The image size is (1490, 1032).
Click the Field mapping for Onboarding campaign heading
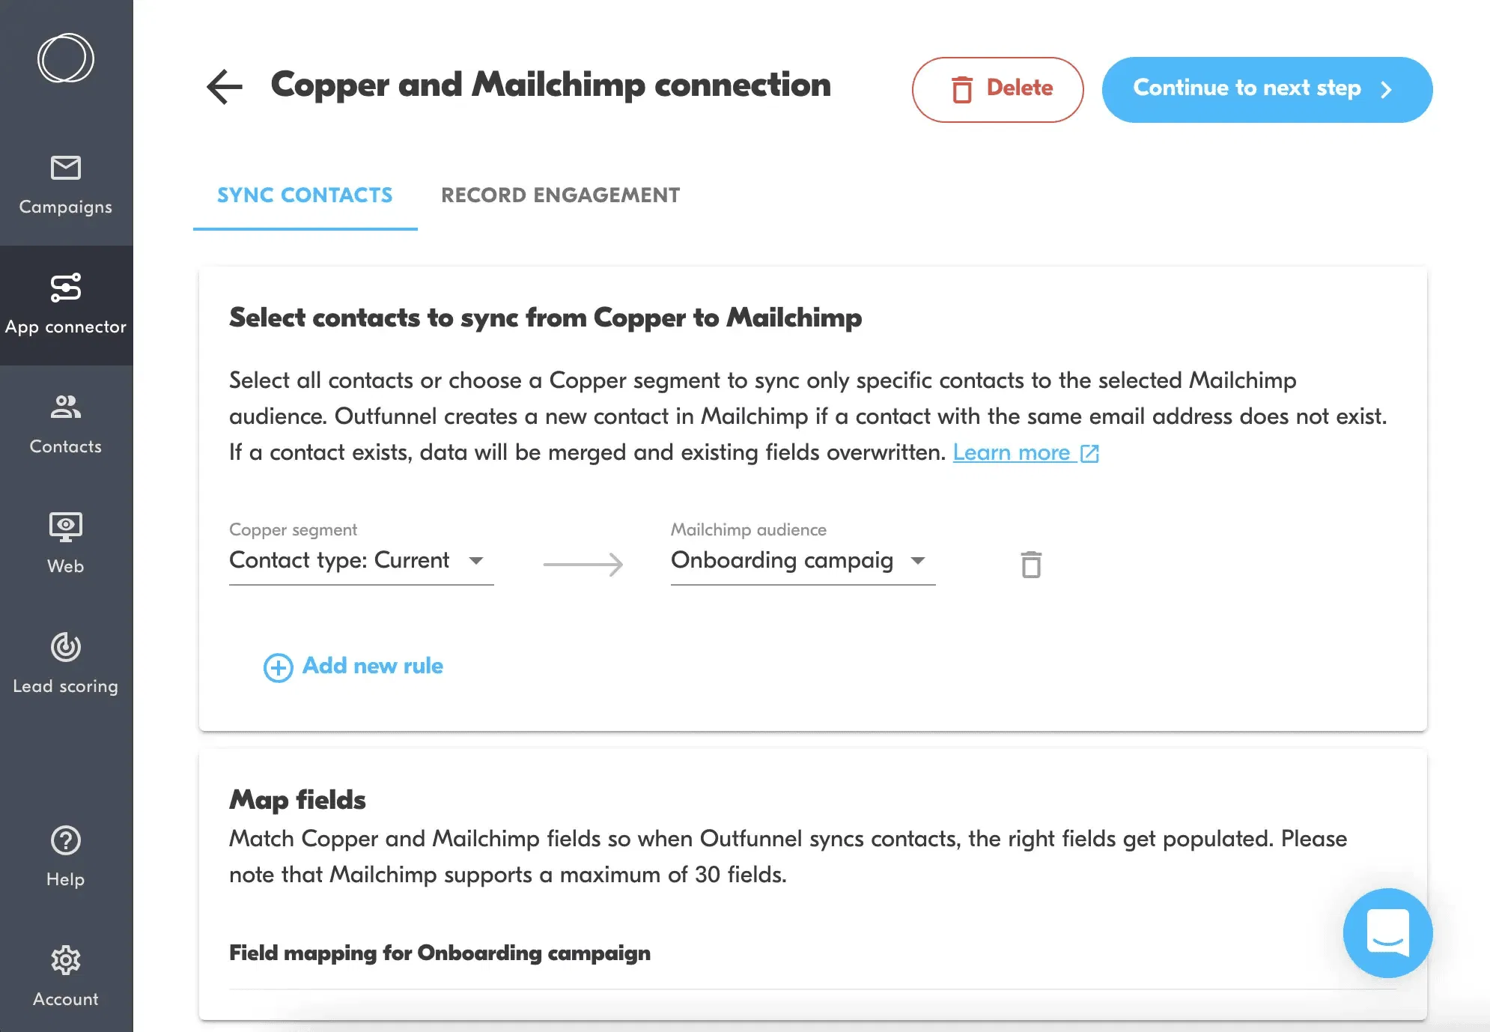click(440, 953)
